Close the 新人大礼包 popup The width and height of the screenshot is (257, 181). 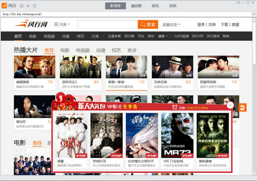(x=230, y=105)
